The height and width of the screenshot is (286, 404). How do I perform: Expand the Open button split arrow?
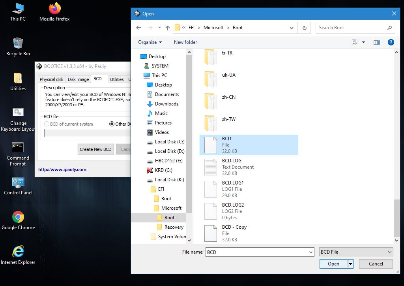pyautogui.click(x=350, y=264)
